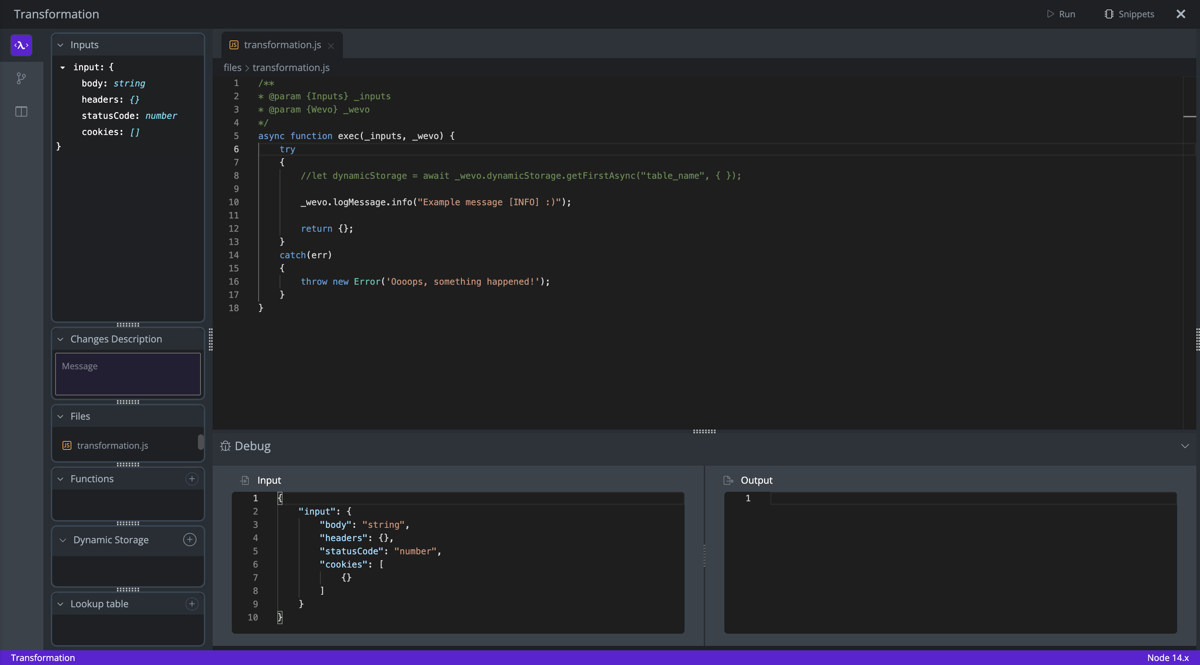
Task: Collapse the Debug panel with chevron
Action: [1185, 446]
